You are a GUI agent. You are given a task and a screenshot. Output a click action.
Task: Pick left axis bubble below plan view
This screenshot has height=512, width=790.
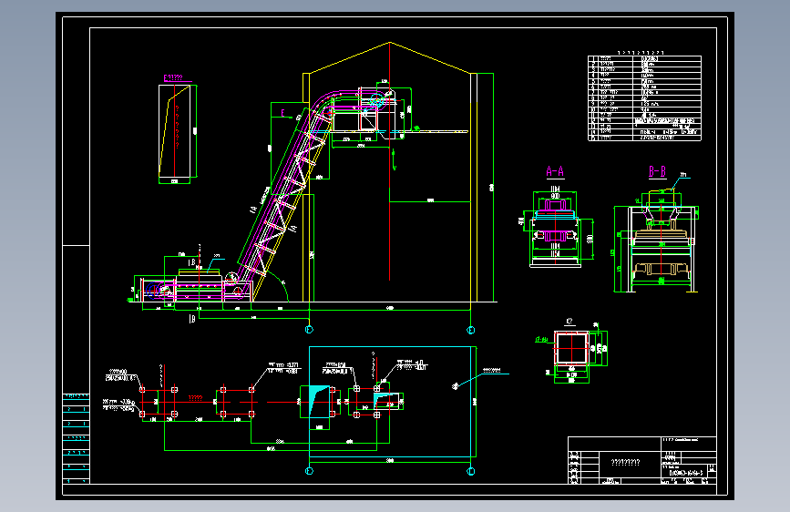(310, 471)
